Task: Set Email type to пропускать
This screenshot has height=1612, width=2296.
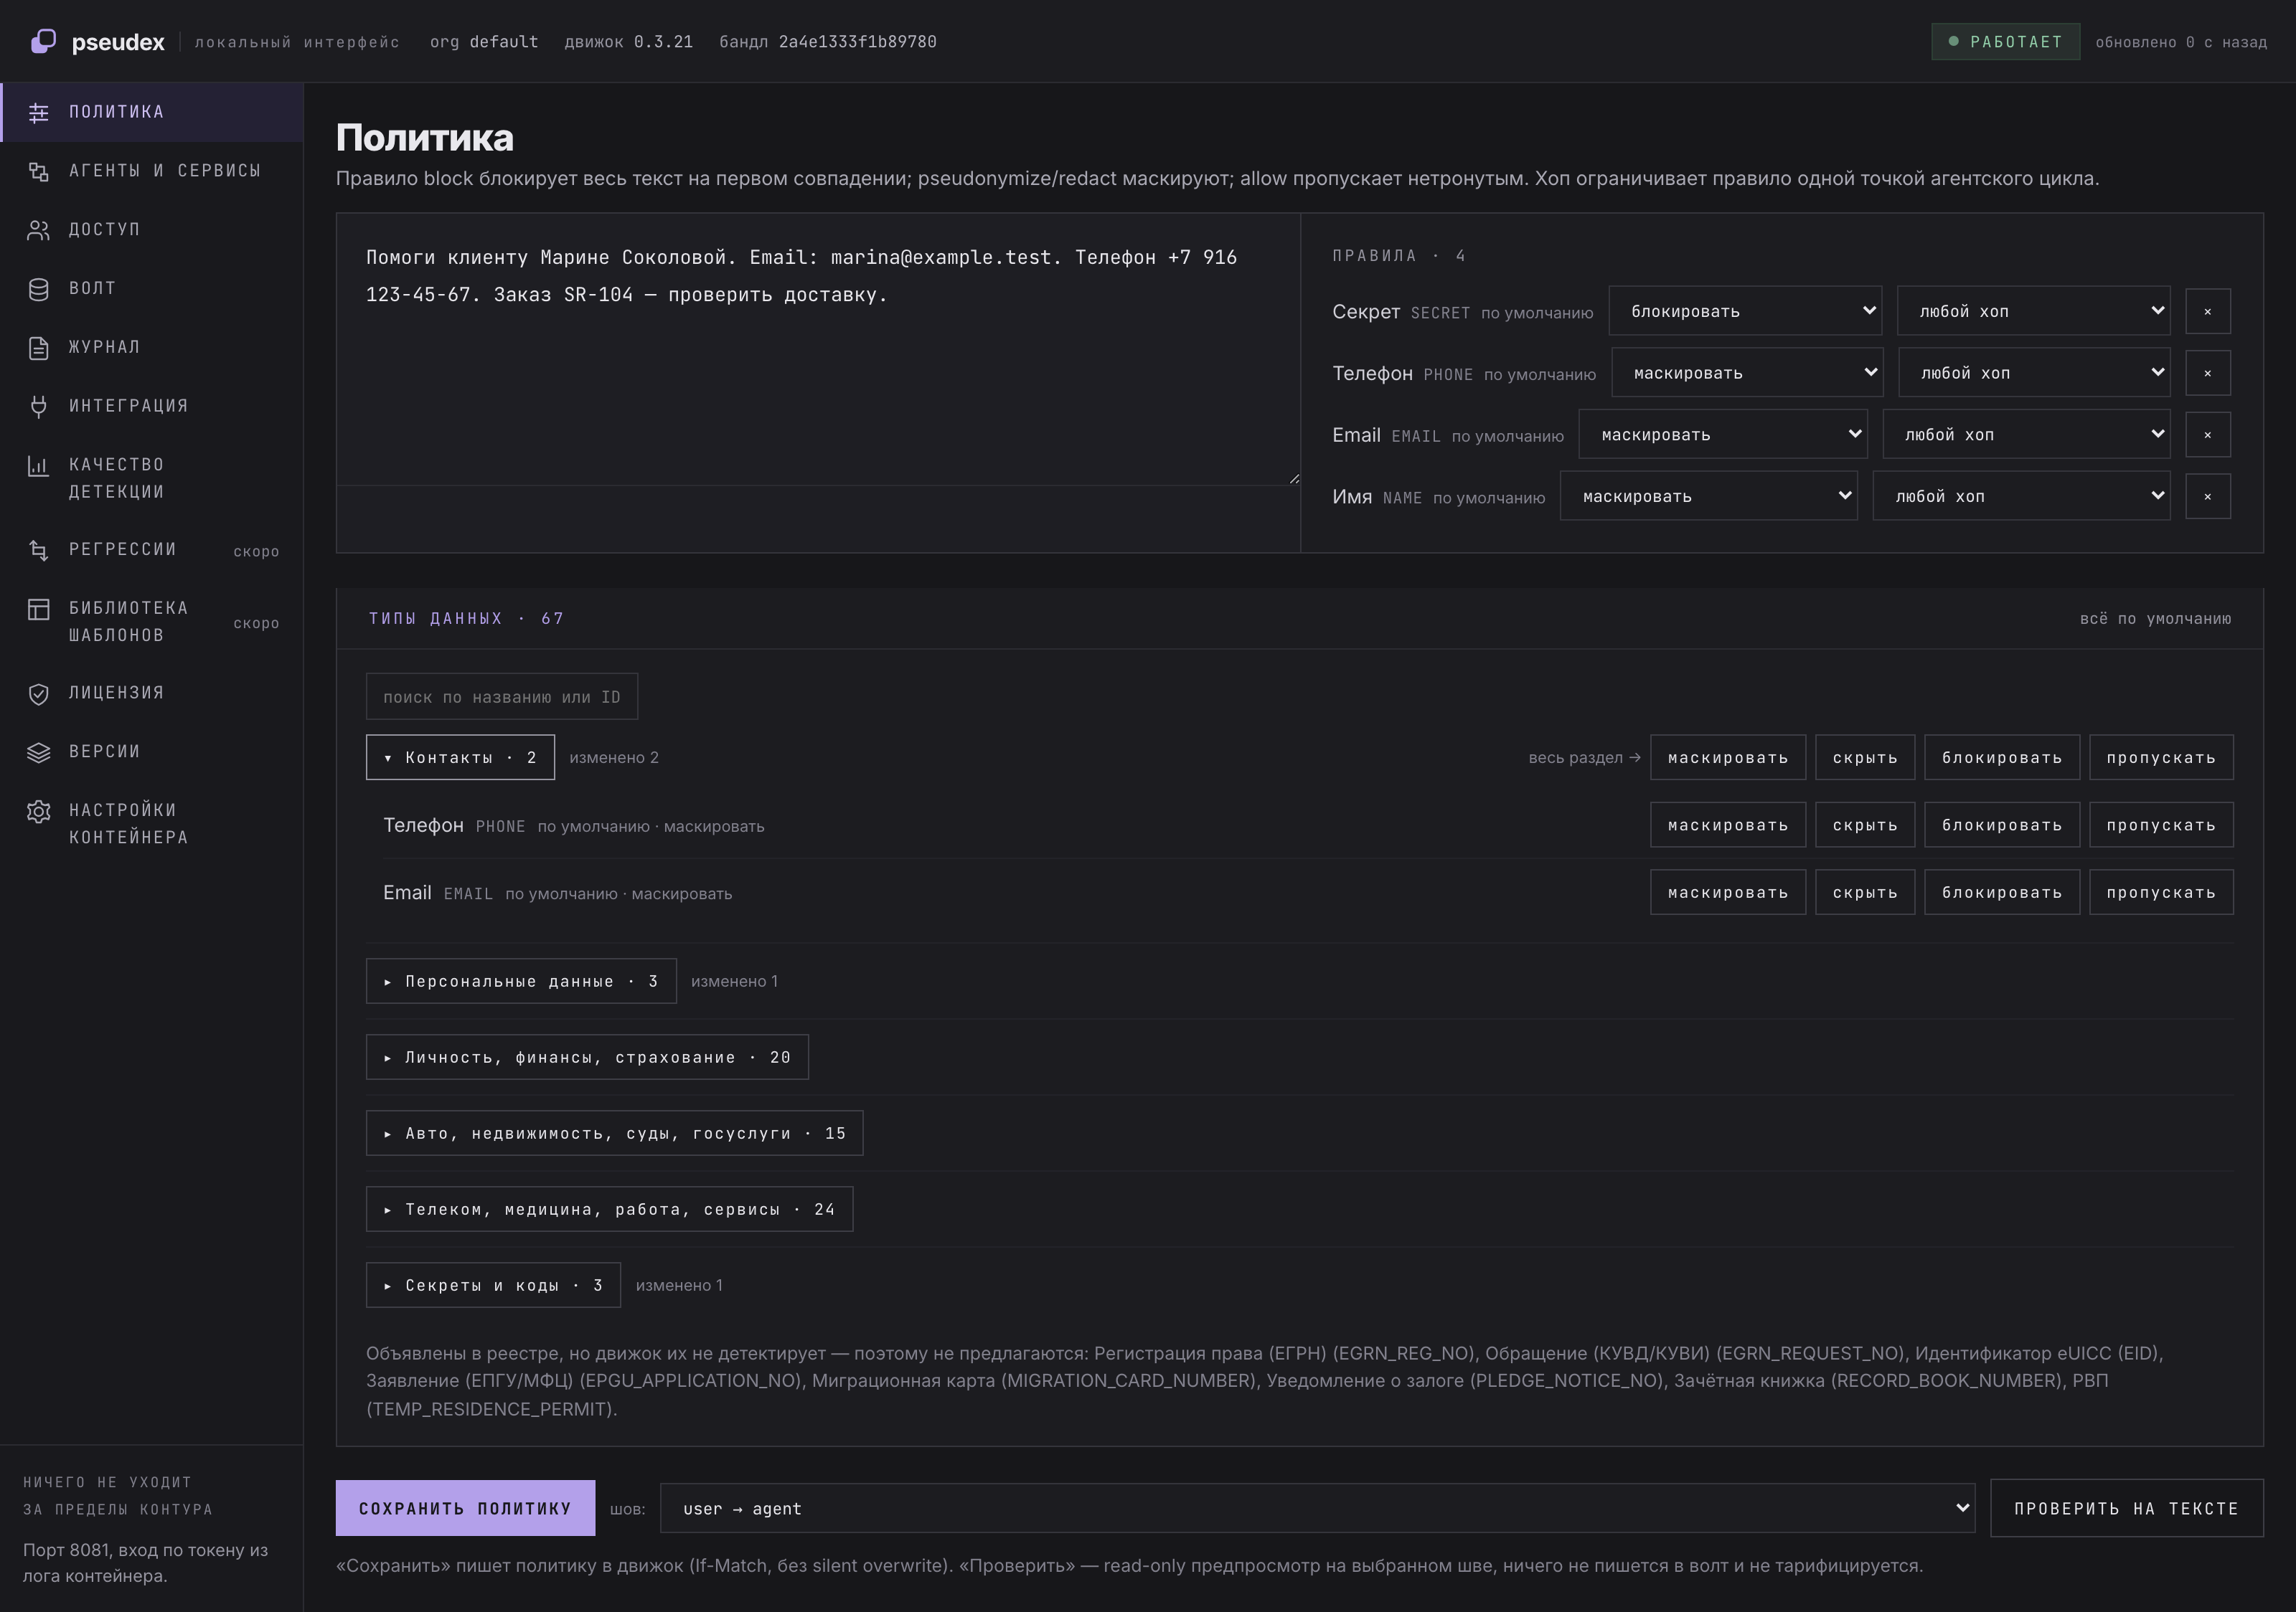Action: click(x=2160, y=893)
